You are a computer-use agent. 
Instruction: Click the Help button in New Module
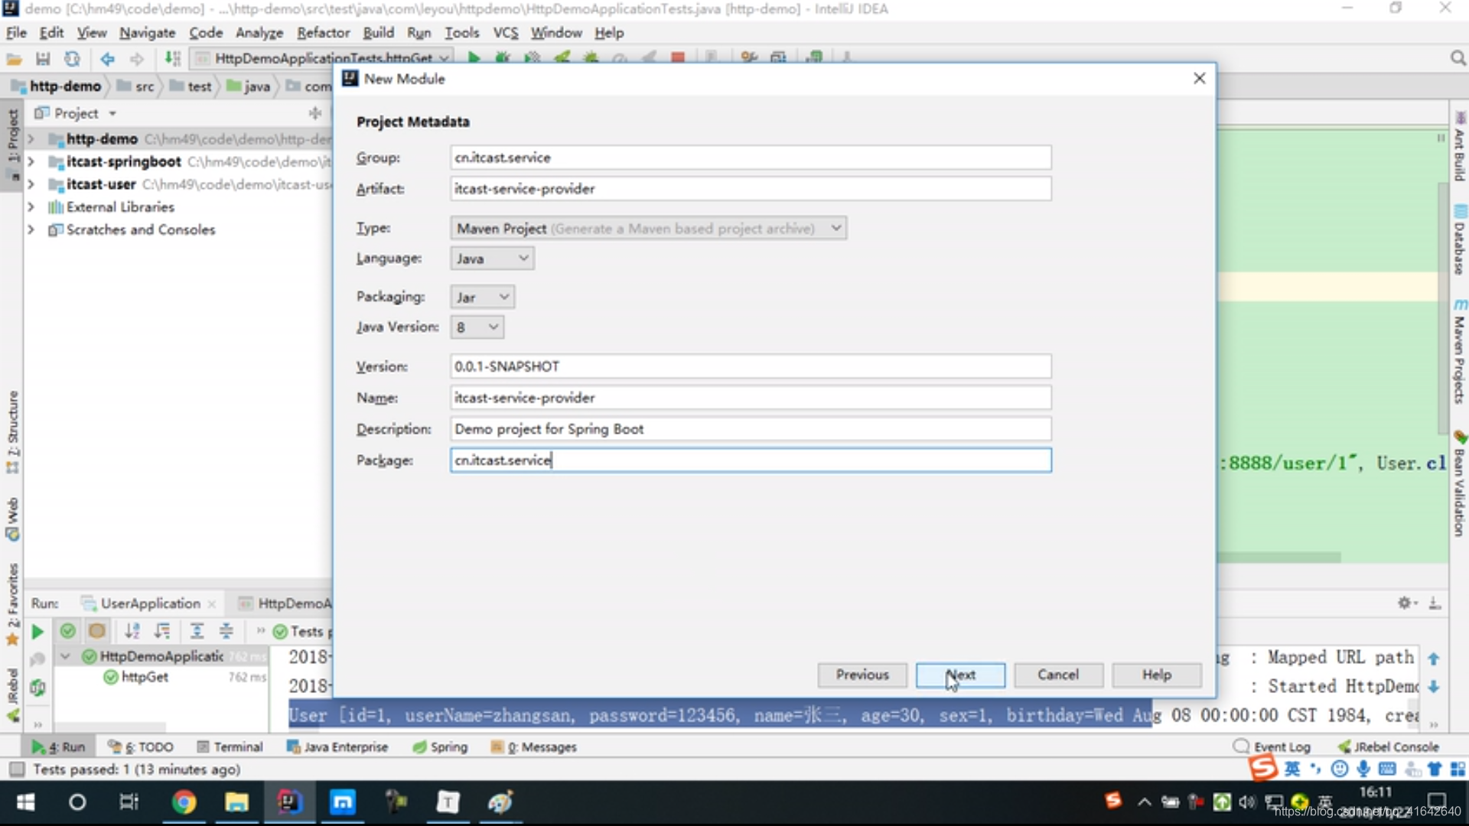[1157, 675]
